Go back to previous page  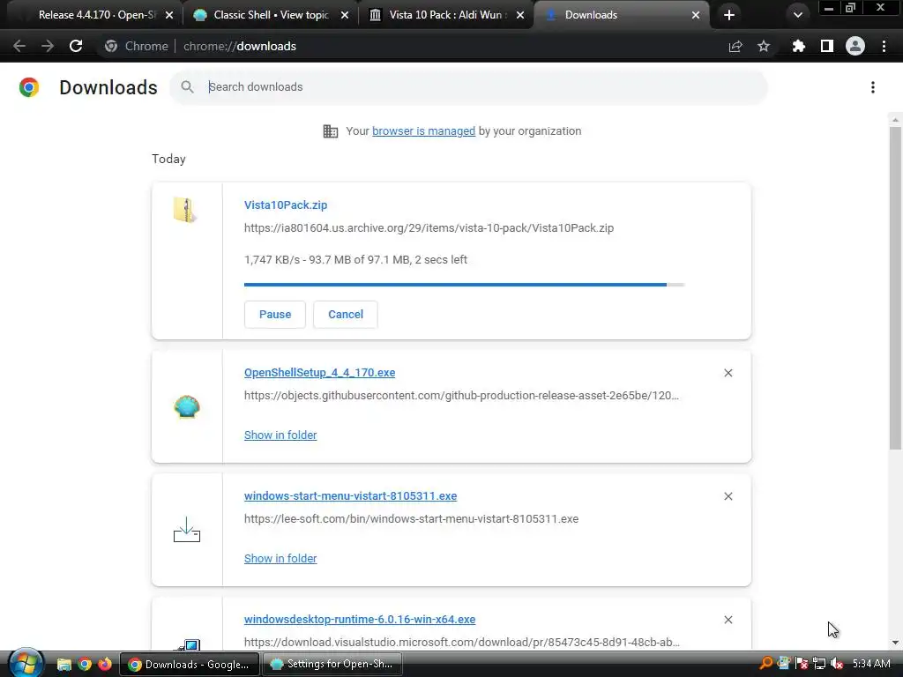(19, 46)
